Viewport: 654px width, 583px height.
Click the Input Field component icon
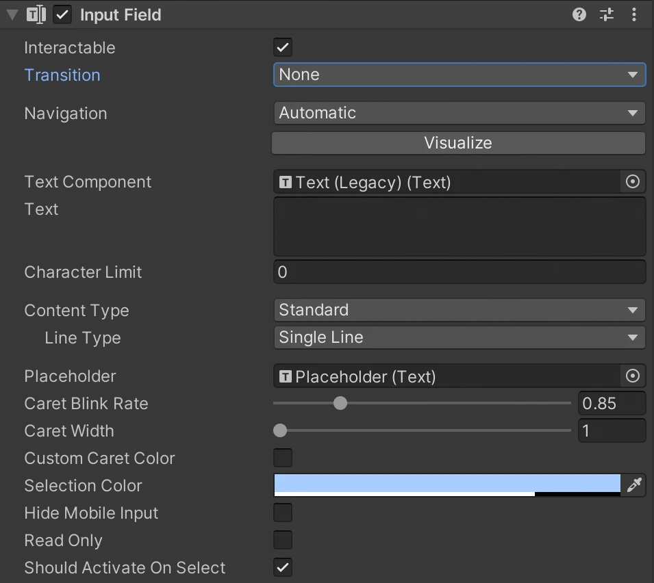[36, 14]
